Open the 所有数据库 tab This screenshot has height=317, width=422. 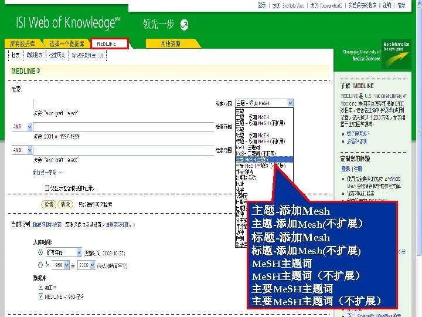pos(23,43)
